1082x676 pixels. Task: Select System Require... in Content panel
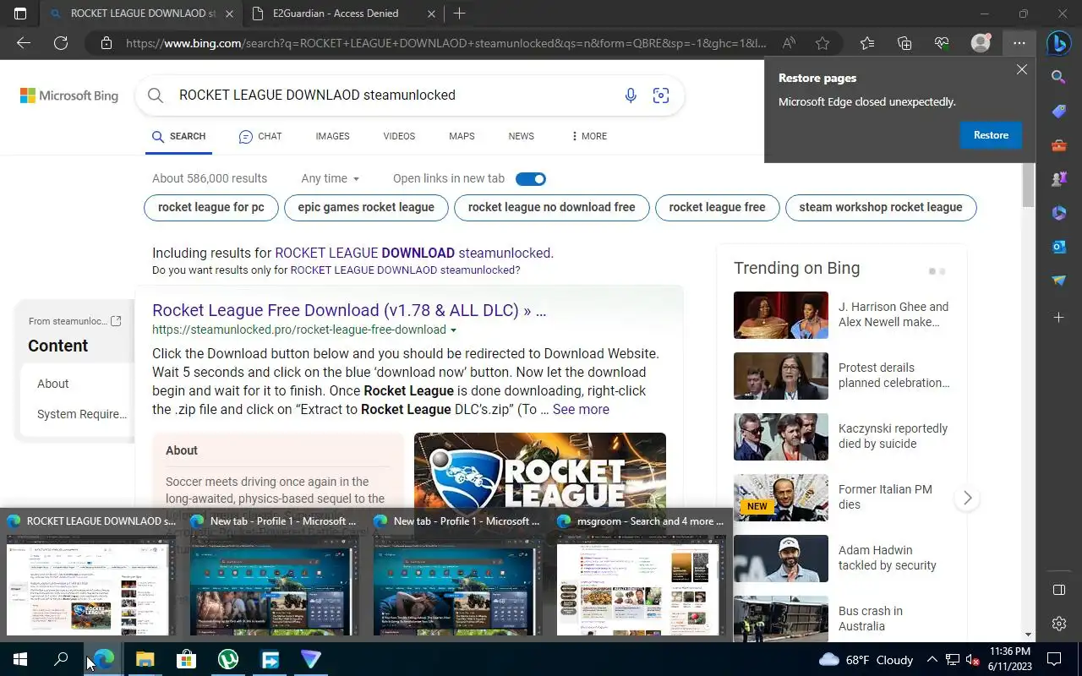(x=82, y=414)
